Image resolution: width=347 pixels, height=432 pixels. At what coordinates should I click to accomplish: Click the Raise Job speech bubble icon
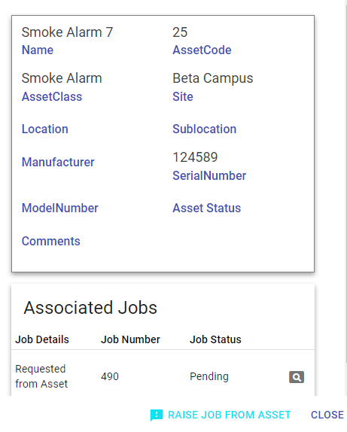(x=157, y=415)
